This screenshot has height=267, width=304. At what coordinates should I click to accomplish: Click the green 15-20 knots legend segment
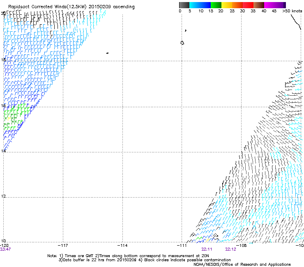tap(216, 5)
